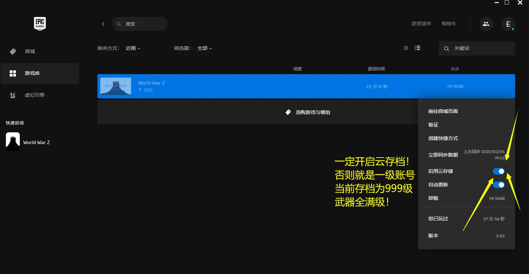Select 卸载 to uninstall the game
This screenshot has height=274, width=529.
pos(433,198)
